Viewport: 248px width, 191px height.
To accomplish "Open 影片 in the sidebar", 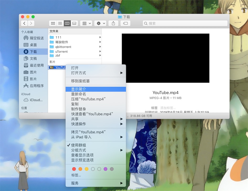I will 33,79.
